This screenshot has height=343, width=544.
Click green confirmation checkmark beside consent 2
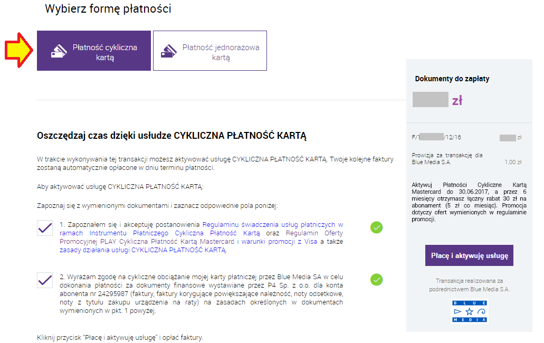pos(376,280)
